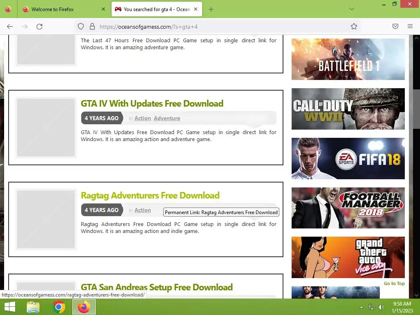Viewport: 420px width, 315px height.
Task: Open the Call of Duty WWII banner
Action: (348, 109)
